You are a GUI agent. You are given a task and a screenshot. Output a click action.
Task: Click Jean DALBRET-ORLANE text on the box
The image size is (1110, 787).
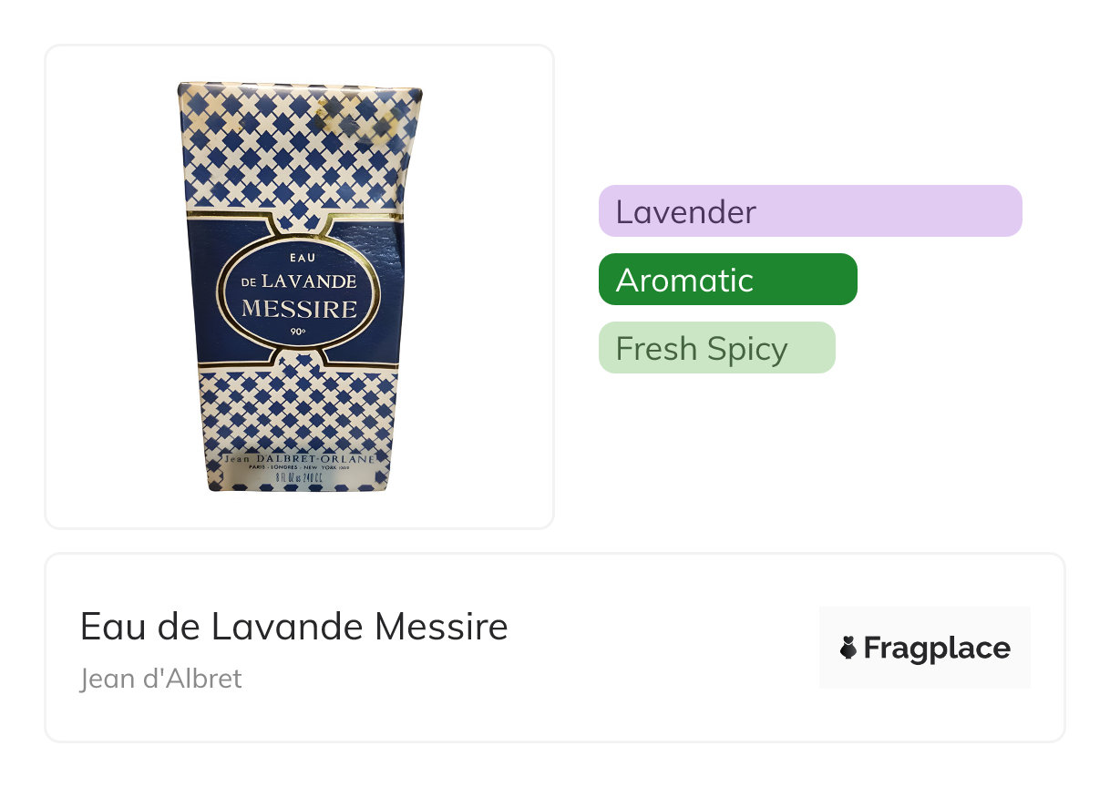click(x=299, y=458)
